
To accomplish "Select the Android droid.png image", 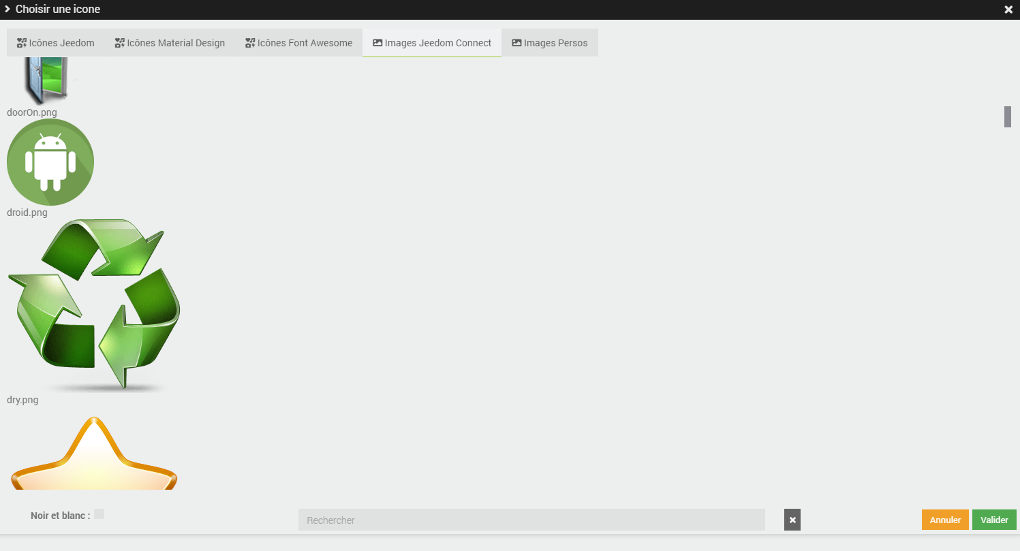I will [50, 162].
